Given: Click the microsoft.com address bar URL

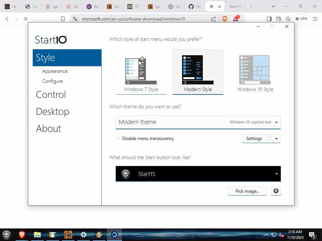Looking at the screenshot, I should point(133,19).
